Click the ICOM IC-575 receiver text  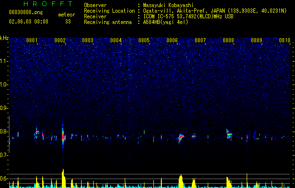pos(188,16)
